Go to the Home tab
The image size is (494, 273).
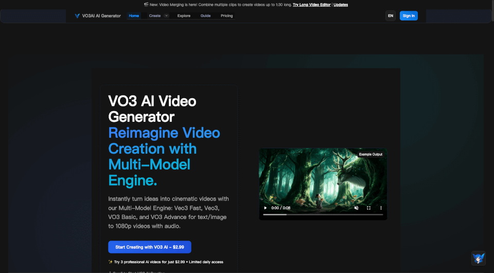click(134, 16)
